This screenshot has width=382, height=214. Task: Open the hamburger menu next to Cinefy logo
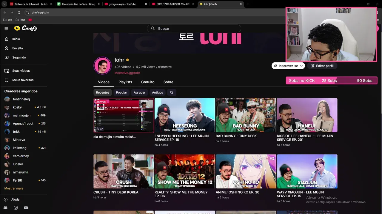(x=6, y=29)
